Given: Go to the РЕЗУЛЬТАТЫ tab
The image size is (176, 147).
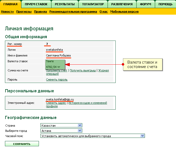Looking at the screenshot, I should (x=64, y=4).
